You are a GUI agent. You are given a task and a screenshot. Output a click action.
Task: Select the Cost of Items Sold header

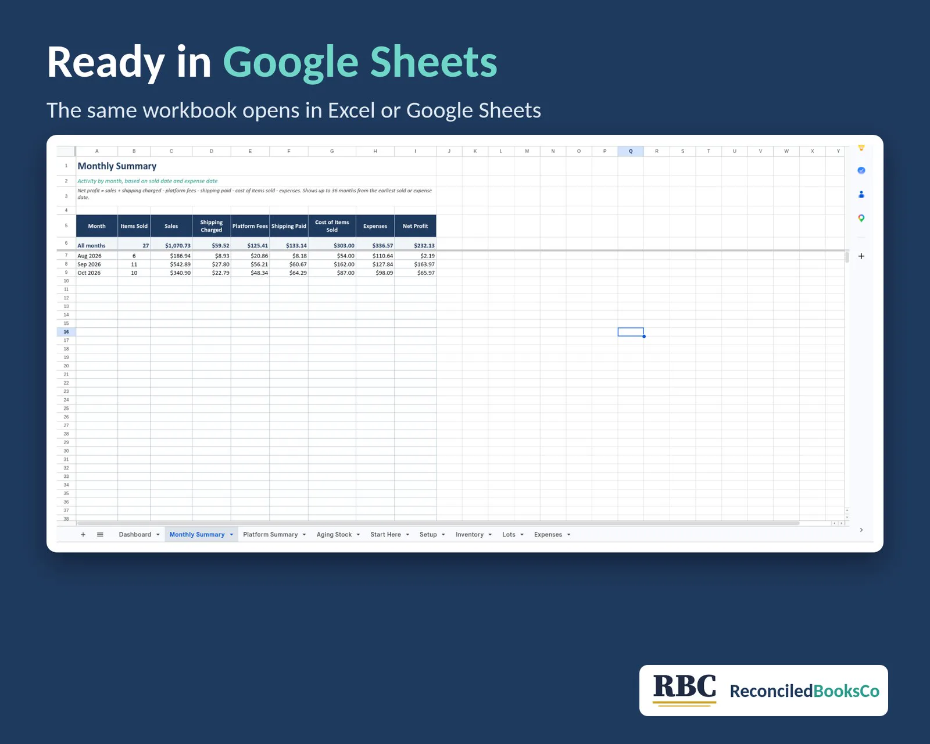tap(332, 226)
